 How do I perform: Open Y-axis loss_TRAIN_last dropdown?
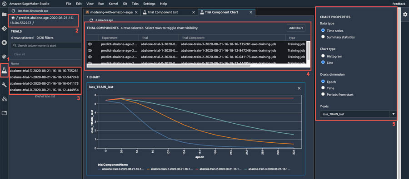[x=358, y=114]
